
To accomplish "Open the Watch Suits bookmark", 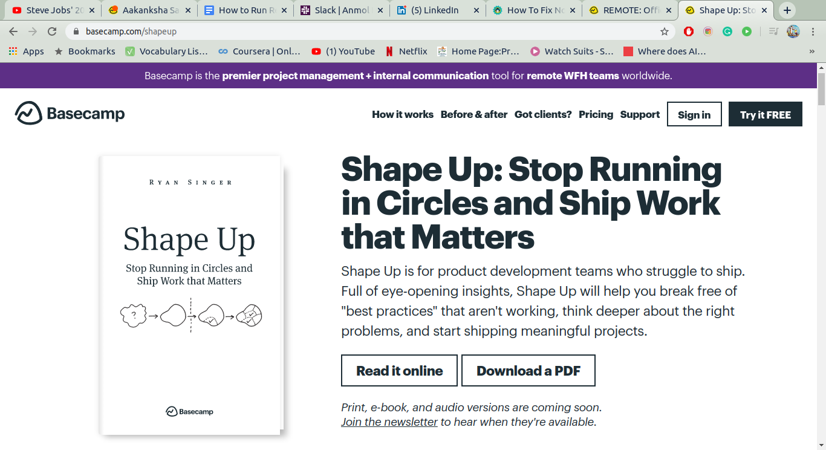I will 571,51.
